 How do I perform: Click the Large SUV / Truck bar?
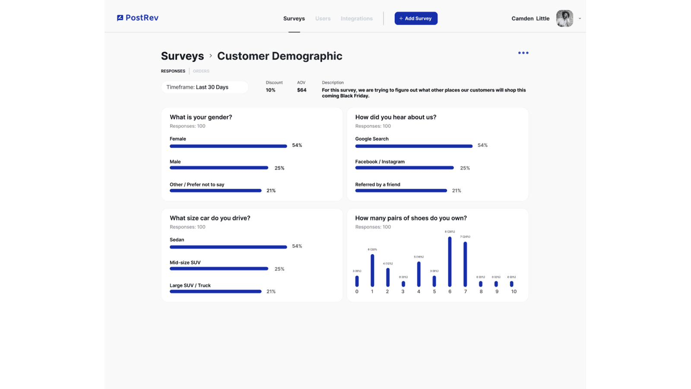(x=216, y=292)
